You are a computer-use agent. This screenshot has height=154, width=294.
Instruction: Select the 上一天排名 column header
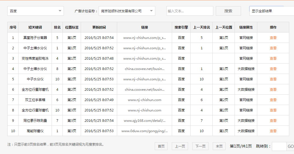pyautogui.click(x=202, y=27)
